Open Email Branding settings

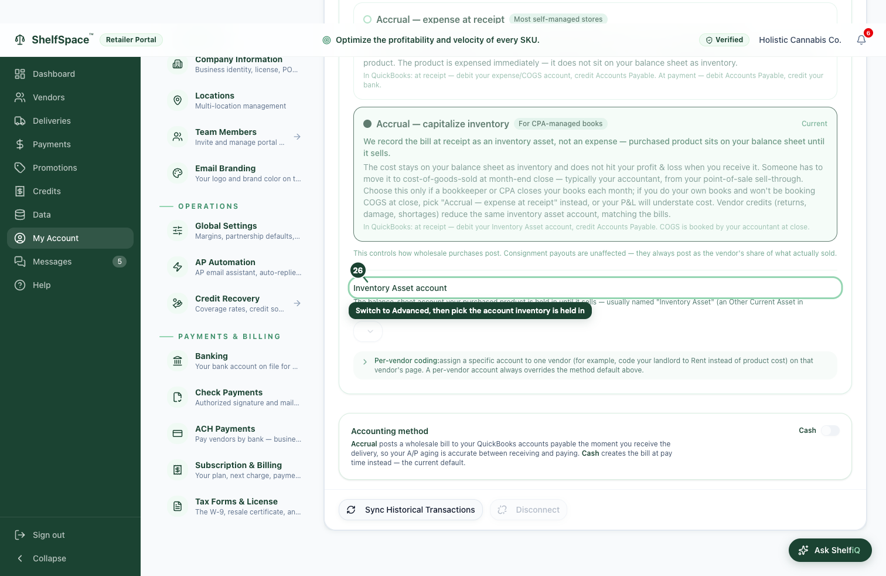[233, 173]
